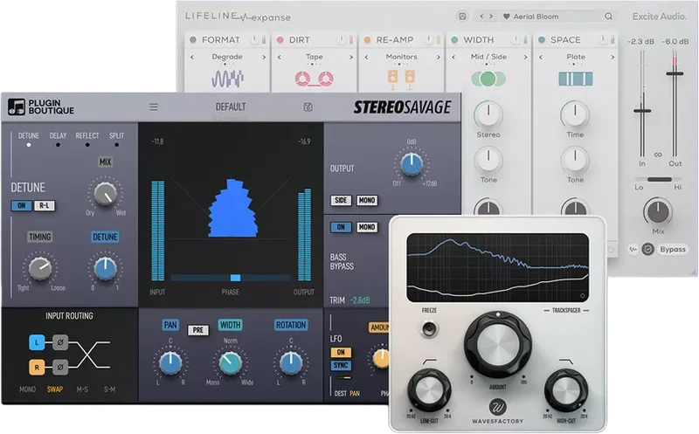
Task: Select the DETUNE tab
Action: (x=29, y=138)
